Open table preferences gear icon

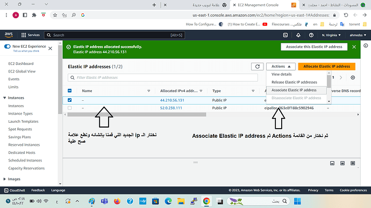(353, 77)
